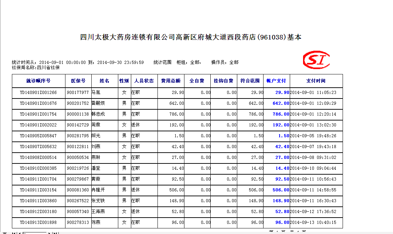The height and width of the screenshot is (234, 393).
Task: Click insurance number 900122811
Action: [x=78, y=147]
